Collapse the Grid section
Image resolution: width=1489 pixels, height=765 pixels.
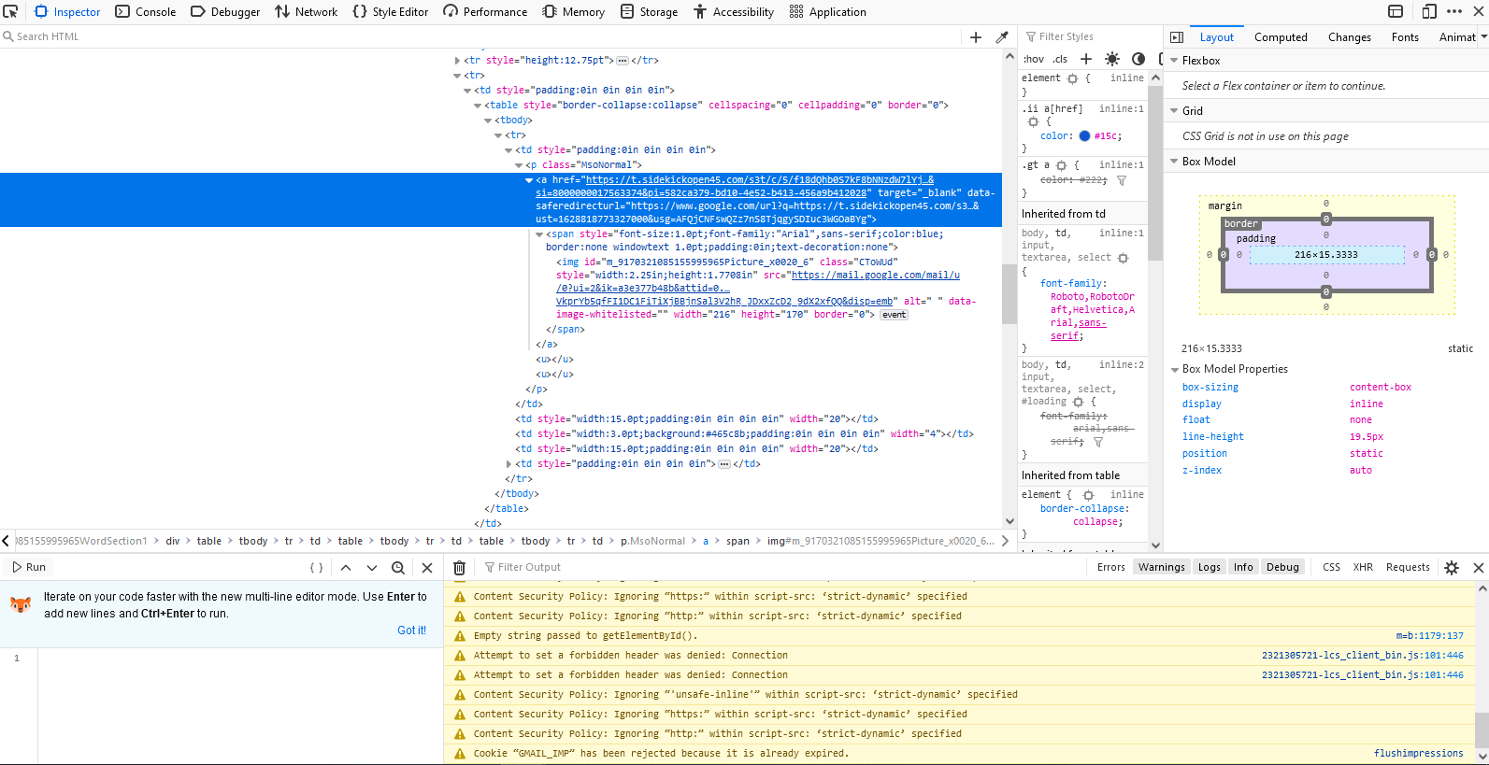[1175, 111]
